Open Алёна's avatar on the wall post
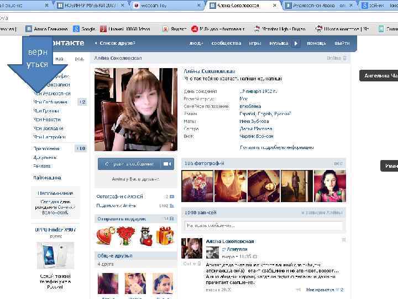This screenshot has height=299, width=398. pyautogui.click(x=192, y=249)
